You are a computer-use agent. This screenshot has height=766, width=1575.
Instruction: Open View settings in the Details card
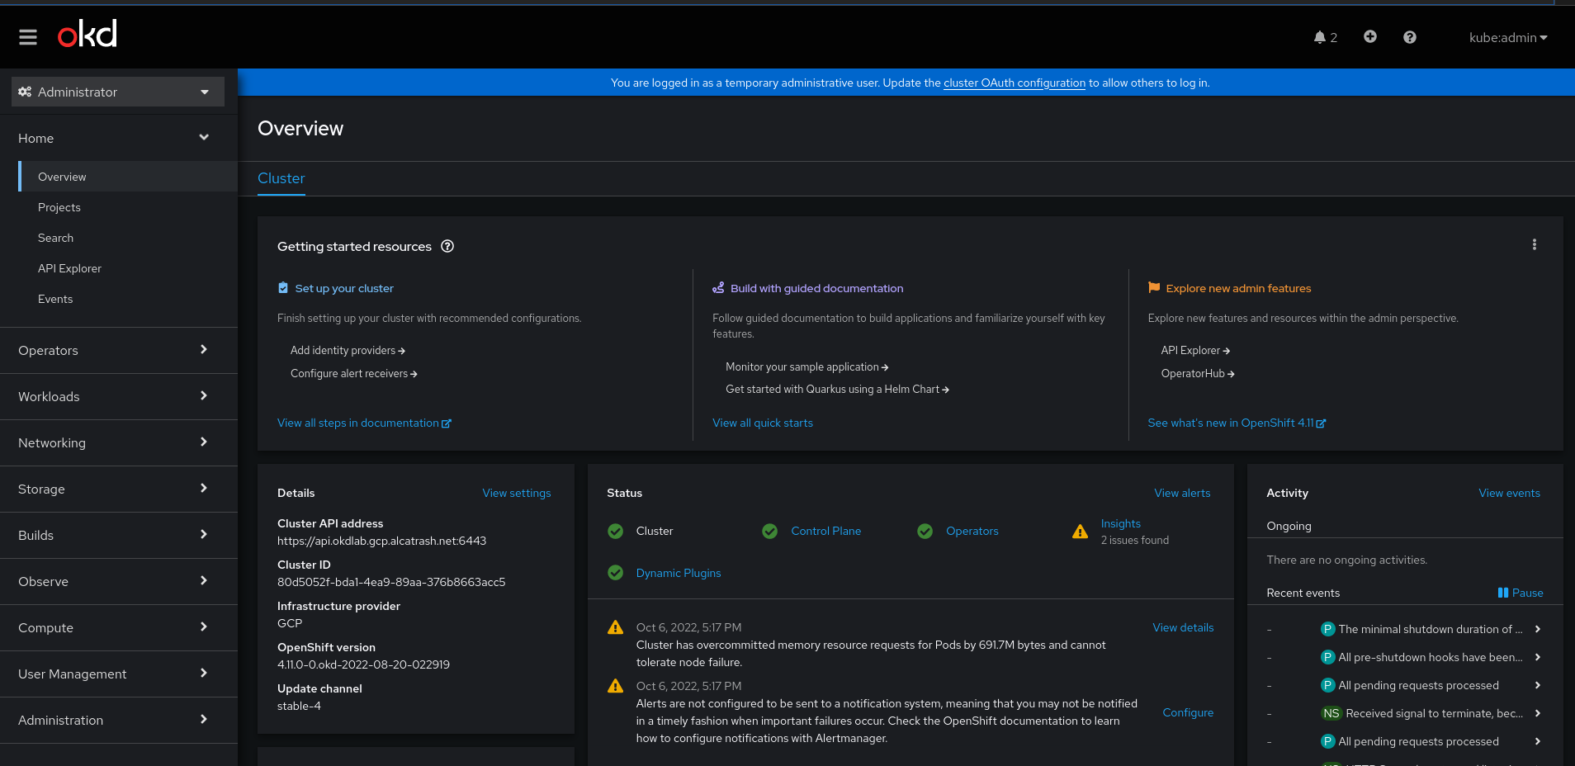point(516,493)
